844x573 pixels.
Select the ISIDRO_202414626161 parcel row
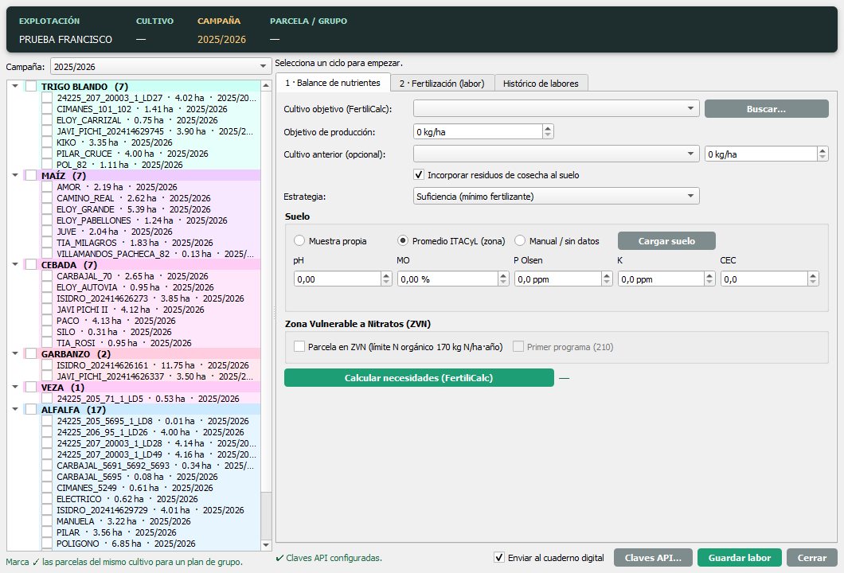[x=150, y=365]
